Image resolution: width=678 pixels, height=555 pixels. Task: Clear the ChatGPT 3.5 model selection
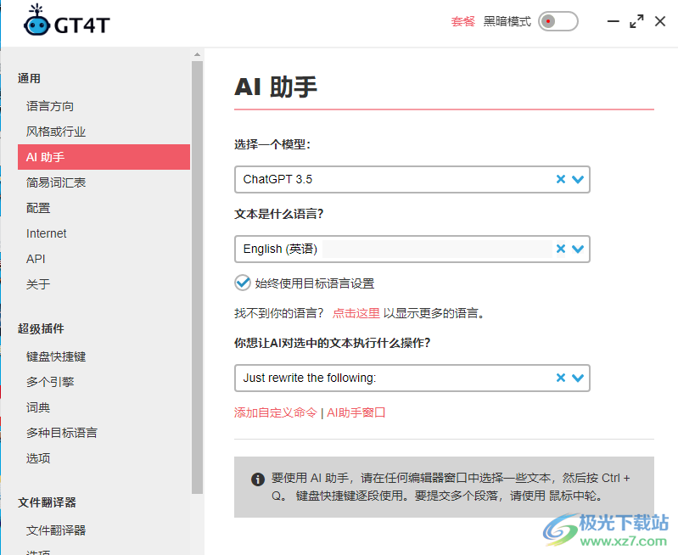(x=561, y=179)
